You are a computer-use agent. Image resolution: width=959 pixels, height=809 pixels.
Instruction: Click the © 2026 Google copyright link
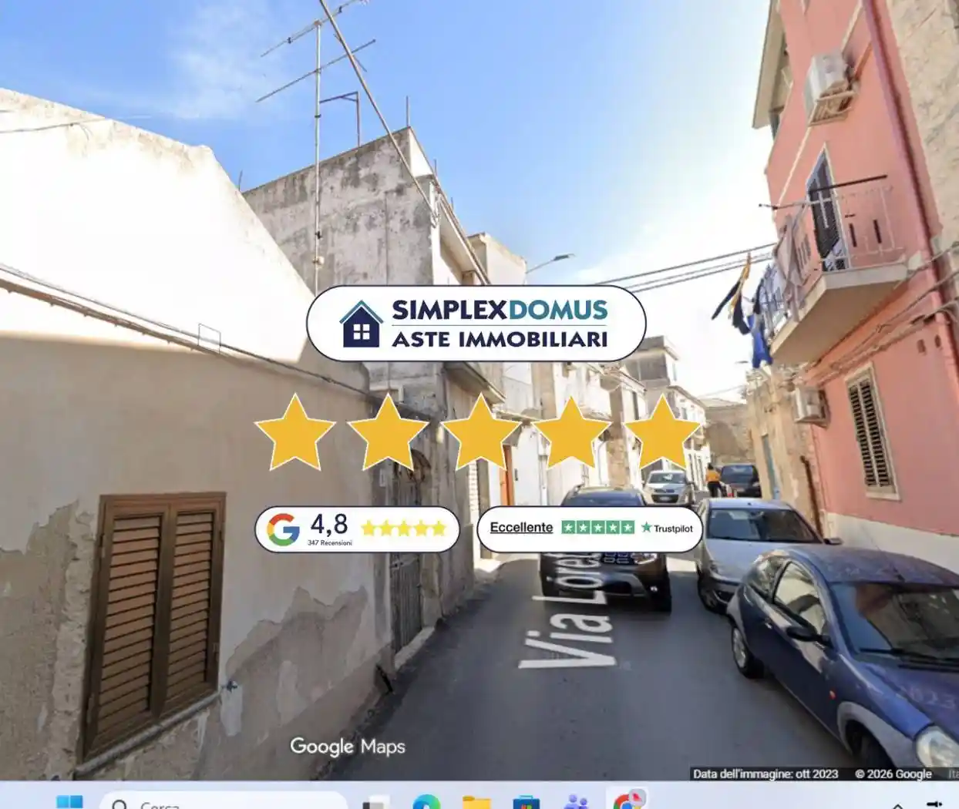pos(893,774)
